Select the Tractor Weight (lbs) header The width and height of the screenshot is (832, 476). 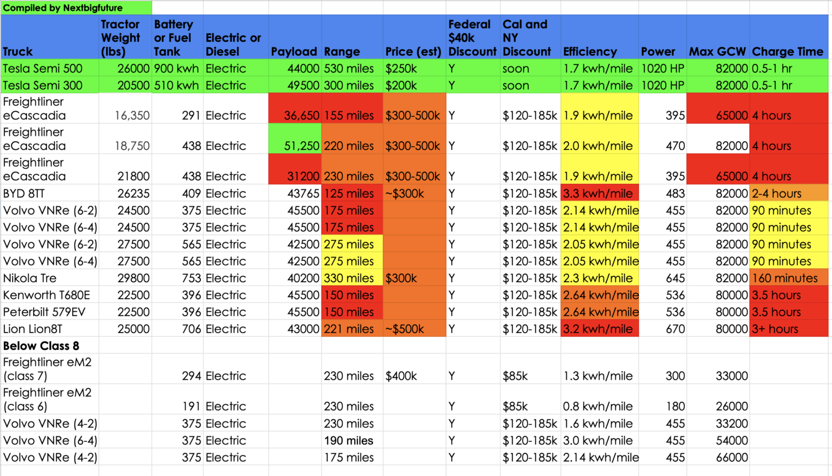tap(120, 37)
